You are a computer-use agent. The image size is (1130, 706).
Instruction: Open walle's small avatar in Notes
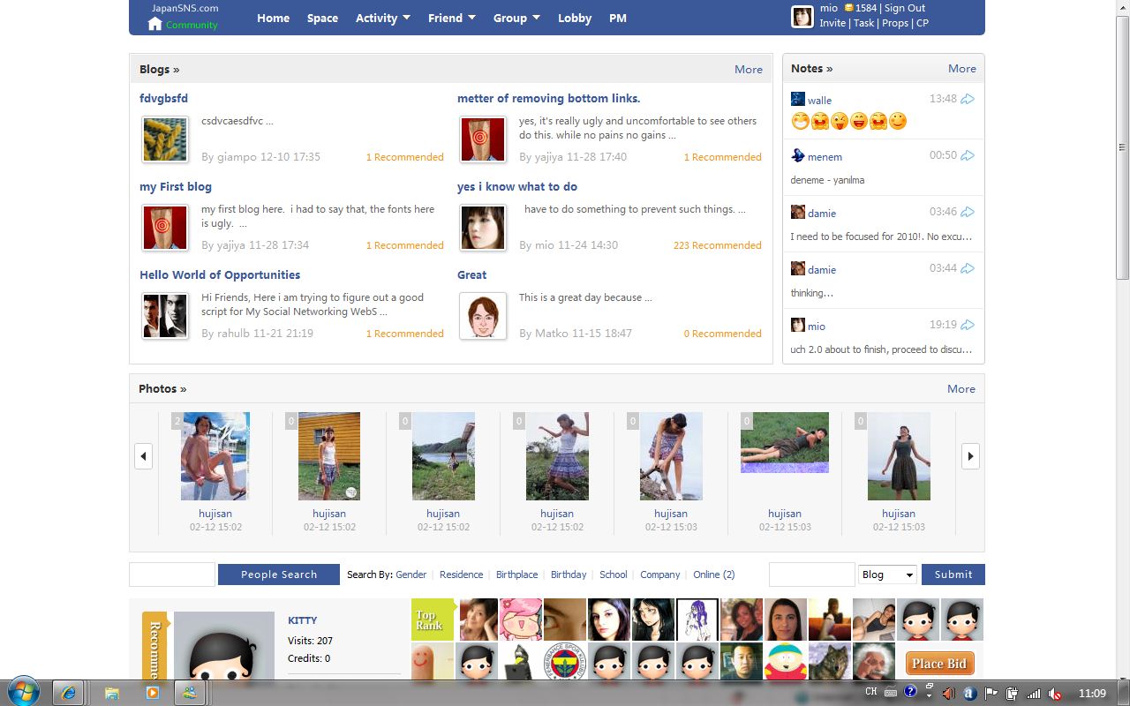797,99
